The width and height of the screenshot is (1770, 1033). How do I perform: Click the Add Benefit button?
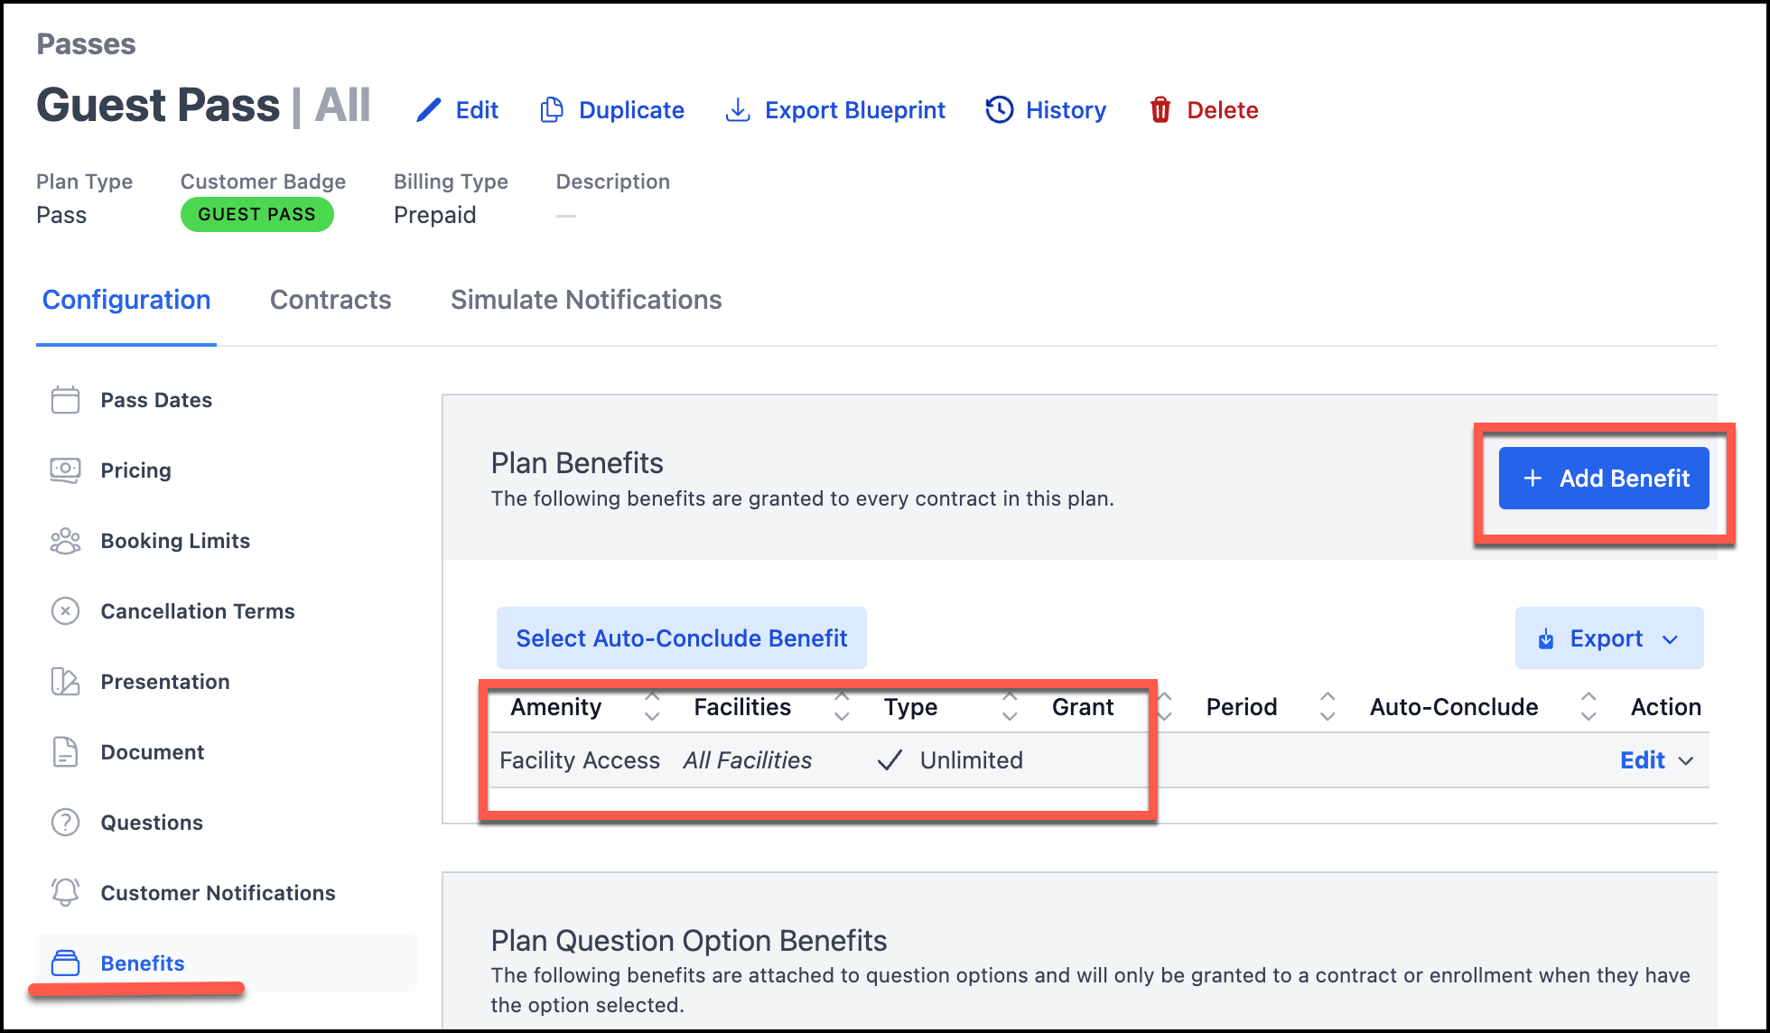tap(1604, 479)
